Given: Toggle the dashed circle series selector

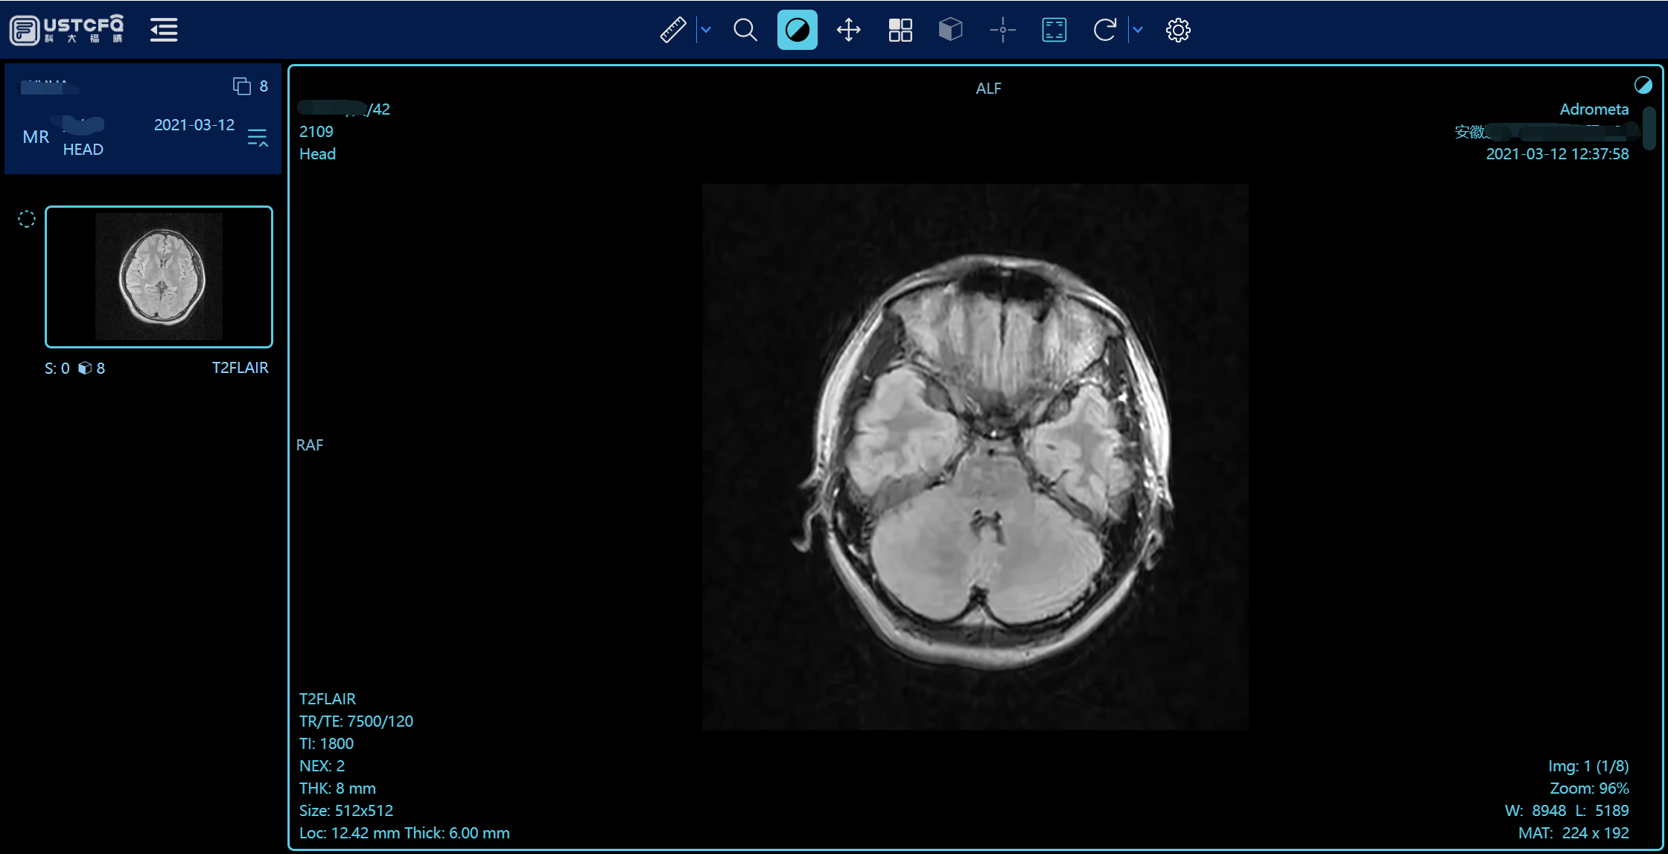Looking at the screenshot, I should (x=27, y=219).
